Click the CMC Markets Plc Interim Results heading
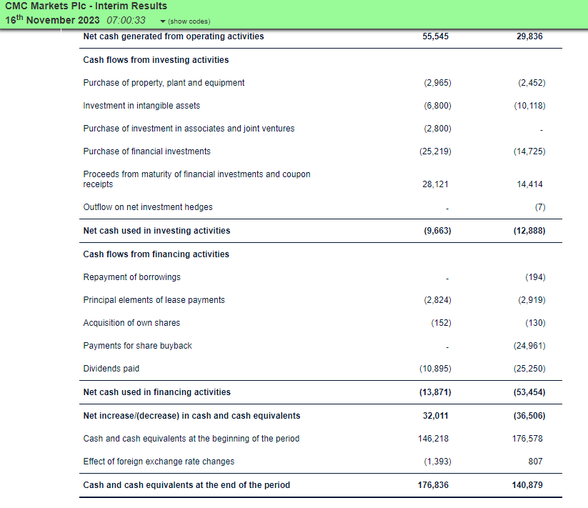Screen dimensions: 588x508 86,6
